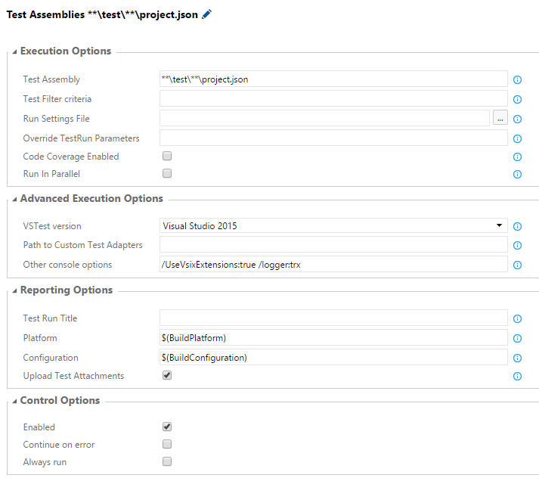Show info for VSTest version
Screen dimensions: 539x481
coord(518,226)
